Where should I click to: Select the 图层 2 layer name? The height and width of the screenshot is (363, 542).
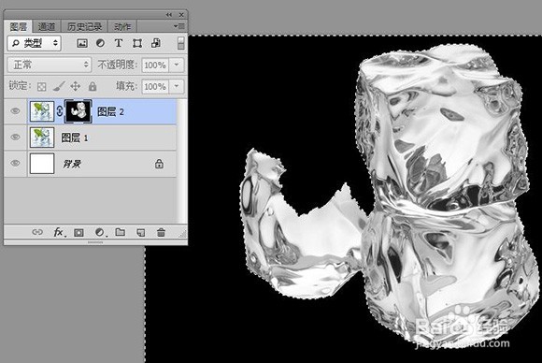tap(110, 111)
